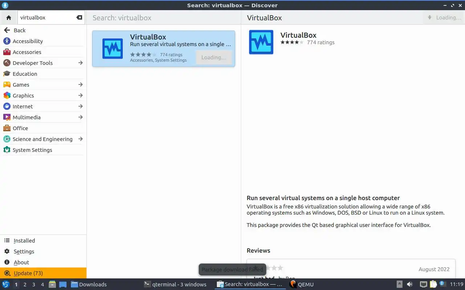465x290 pixels.
Task: Expand the Developer Tools subcategories arrow
Action: tap(80, 63)
